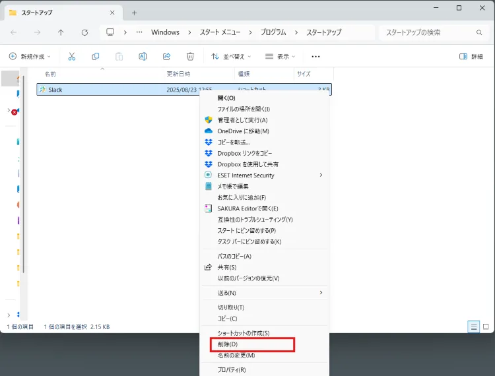Image resolution: width=495 pixels, height=376 pixels.
Task: Click the rename icon in toolbar
Action: [x=143, y=57]
